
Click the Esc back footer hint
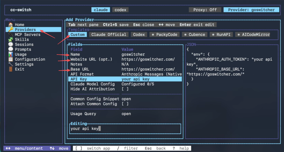pos(155,148)
